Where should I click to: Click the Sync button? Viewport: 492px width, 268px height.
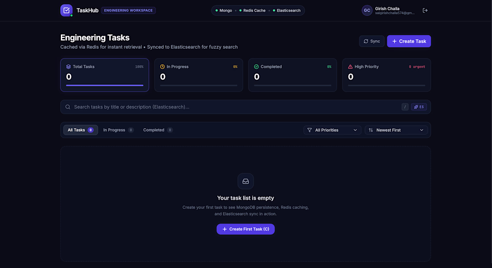tap(372, 41)
